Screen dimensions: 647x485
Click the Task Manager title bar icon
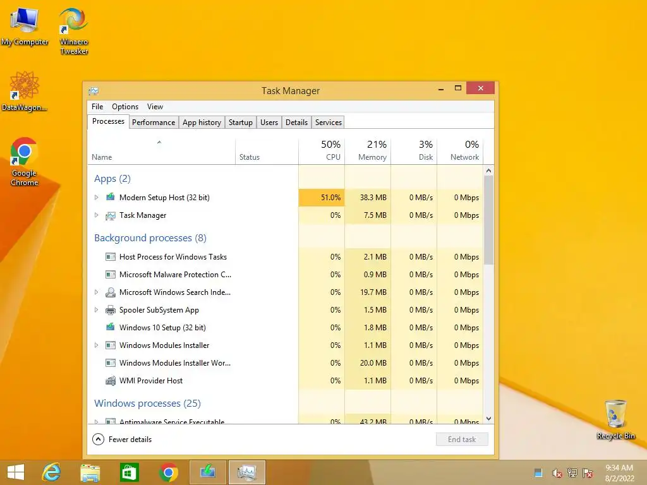click(94, 91)
